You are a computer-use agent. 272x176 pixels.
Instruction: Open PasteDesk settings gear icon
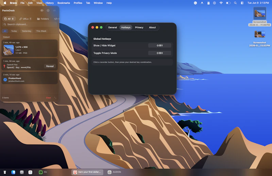tap(48, 10)
